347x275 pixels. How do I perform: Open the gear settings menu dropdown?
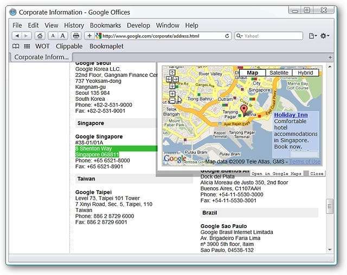point(325,36)
